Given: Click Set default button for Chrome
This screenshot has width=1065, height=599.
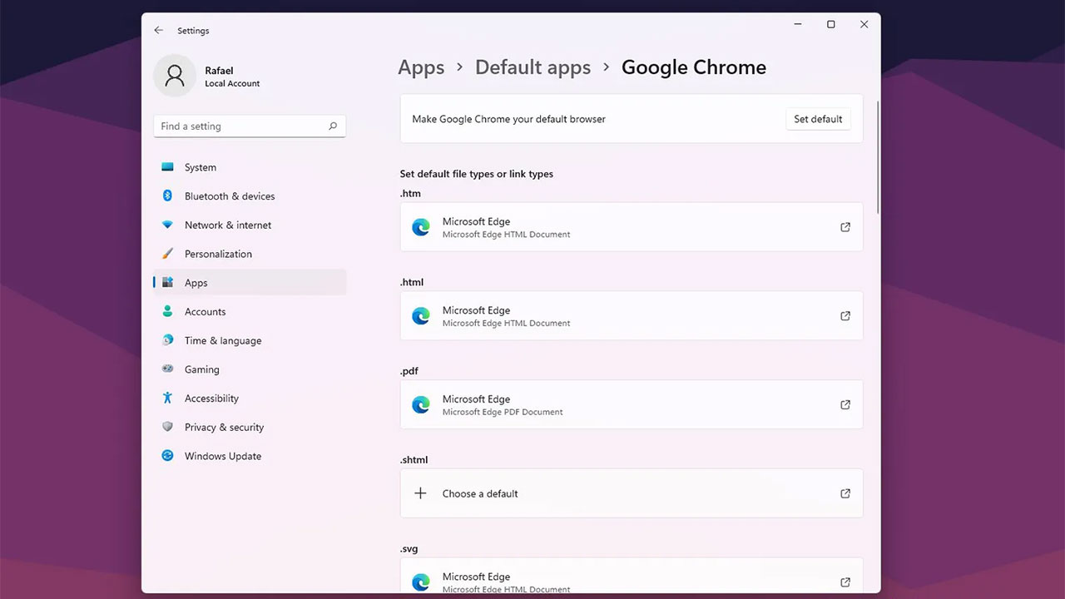Looking at the screenshot, I should click(818, 119).
